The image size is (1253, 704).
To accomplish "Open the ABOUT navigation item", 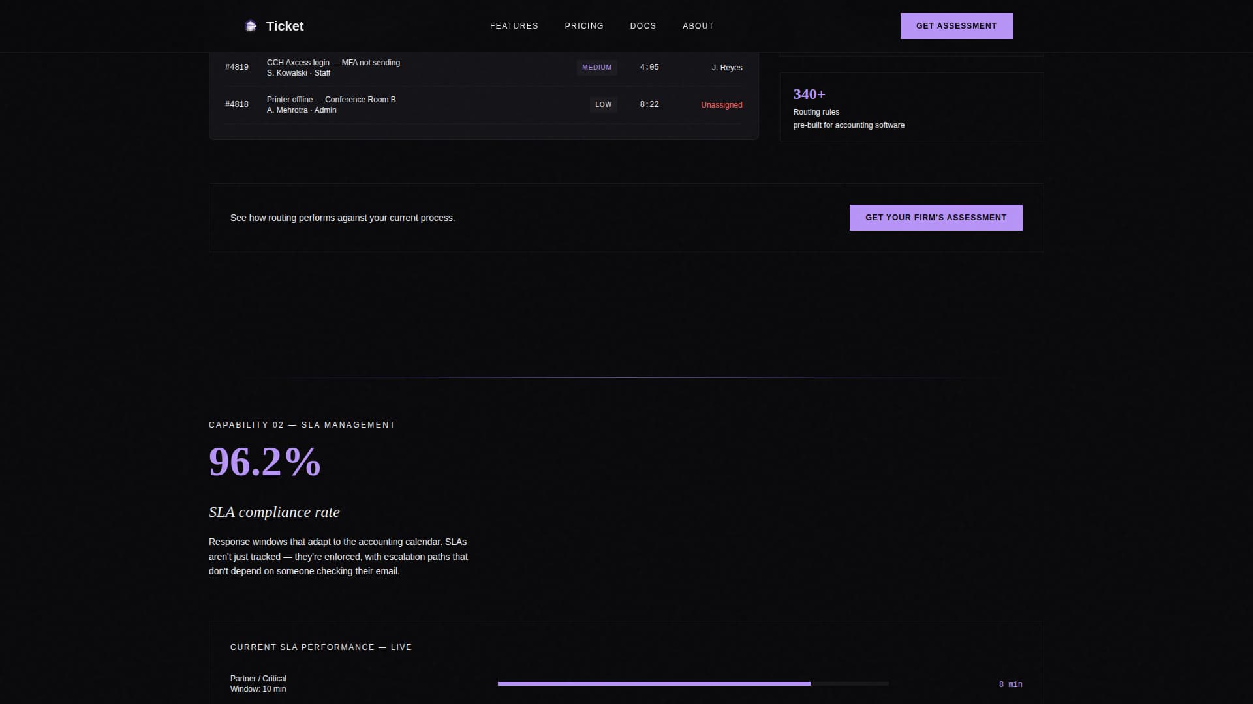I will click(698, 26).
